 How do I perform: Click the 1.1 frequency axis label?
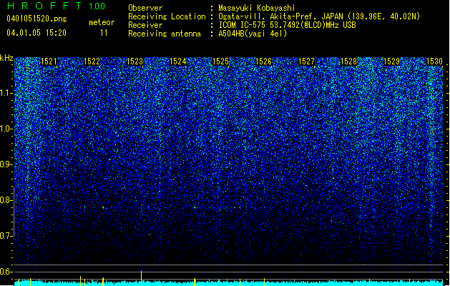click(6, 93)
